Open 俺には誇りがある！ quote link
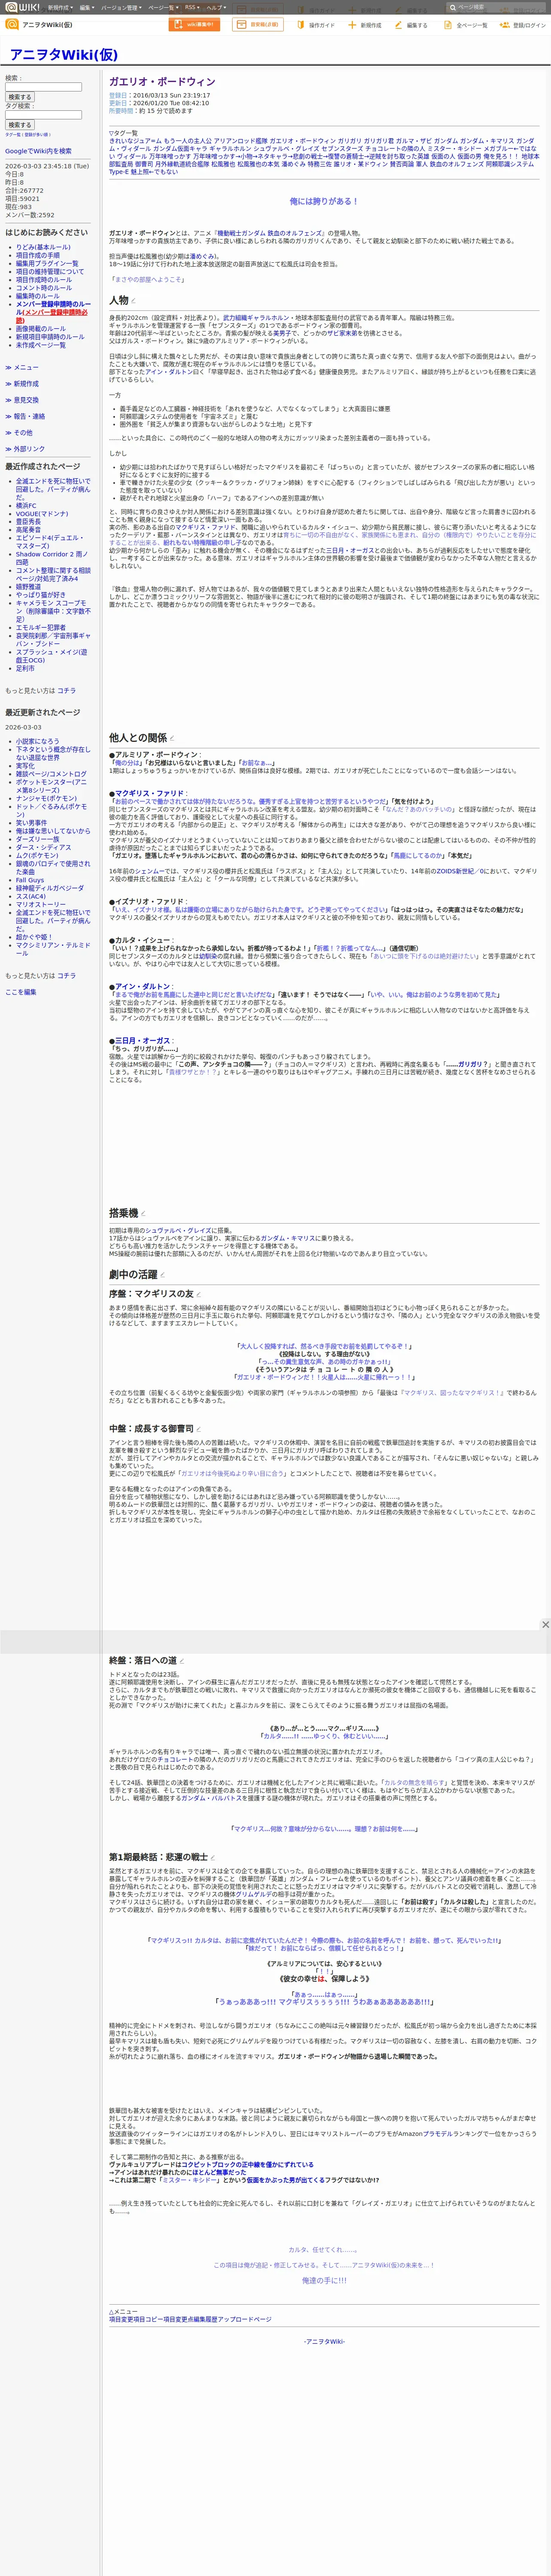 coord(324,201)
